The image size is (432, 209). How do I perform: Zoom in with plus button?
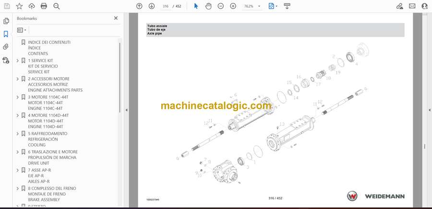coord(233,6)
